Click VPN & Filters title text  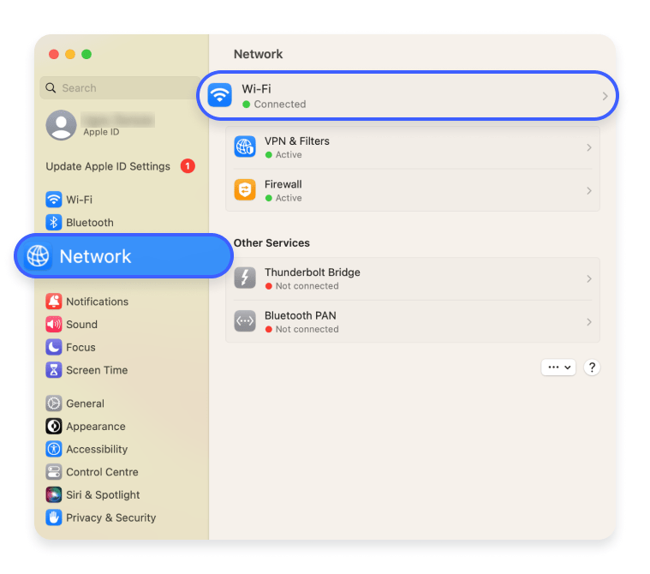(297, 141)
